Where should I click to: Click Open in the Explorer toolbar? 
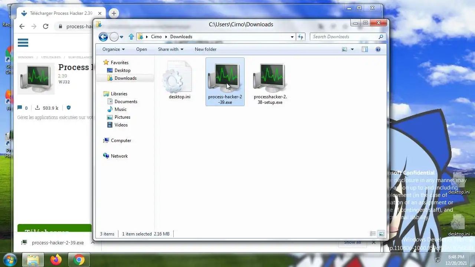click(141, 49)
